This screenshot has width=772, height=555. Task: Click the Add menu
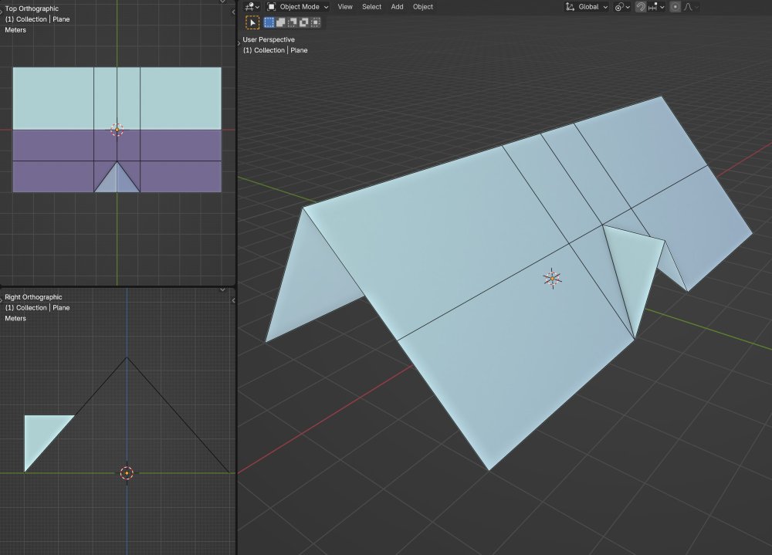(397, 7)
